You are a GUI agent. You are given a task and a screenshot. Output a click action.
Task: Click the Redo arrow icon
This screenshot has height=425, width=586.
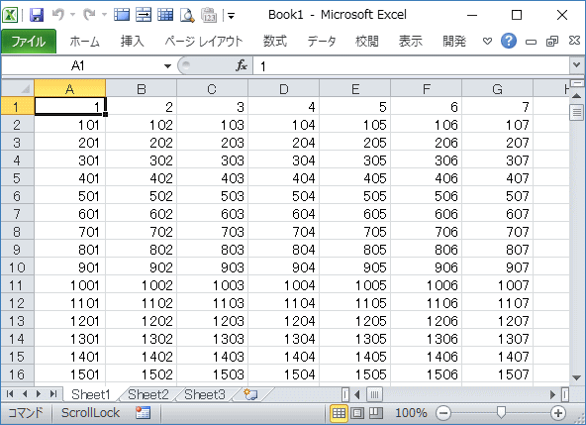coord(90,15)
